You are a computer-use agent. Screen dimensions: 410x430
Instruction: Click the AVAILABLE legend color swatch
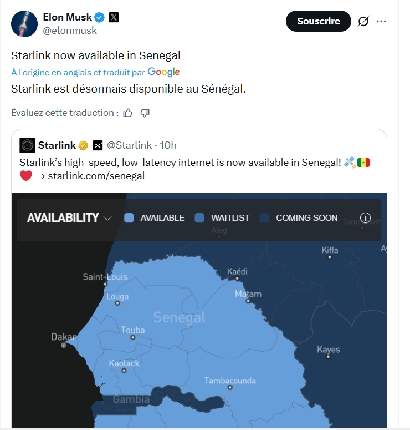coord(129,218)
